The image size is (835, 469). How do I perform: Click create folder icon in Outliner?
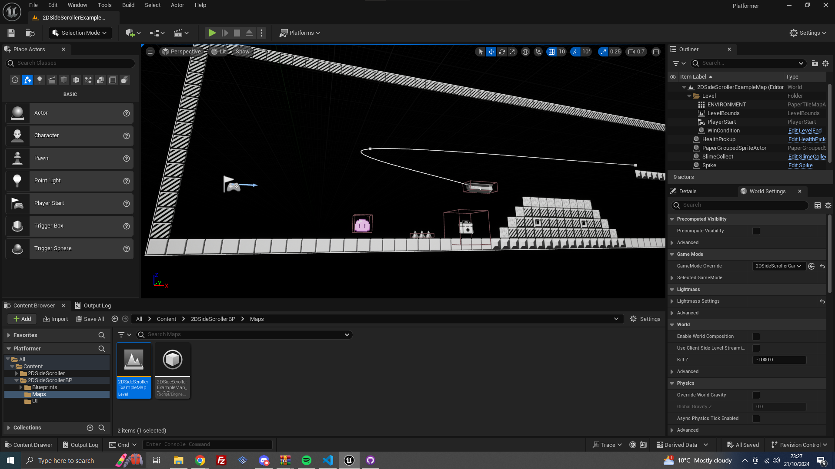point(815,63)
